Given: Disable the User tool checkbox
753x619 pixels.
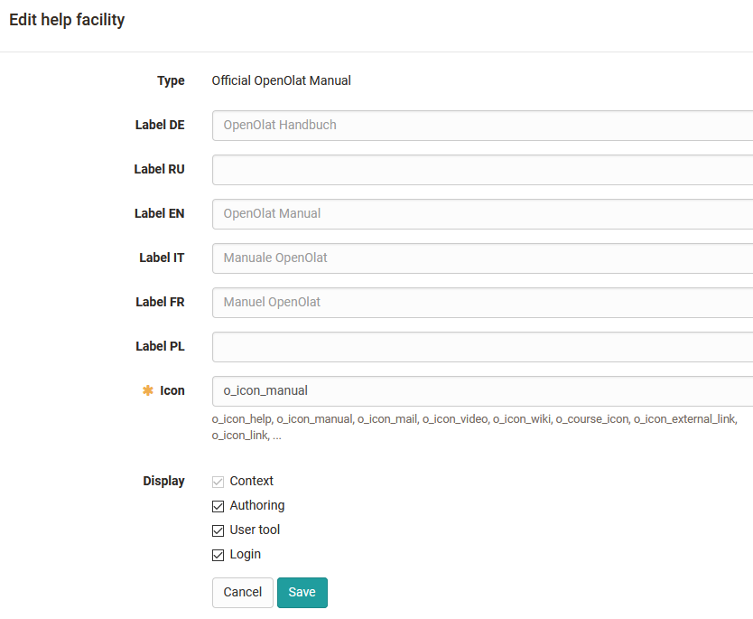Looking at the screenshot, I should click(x=218, y=530).
